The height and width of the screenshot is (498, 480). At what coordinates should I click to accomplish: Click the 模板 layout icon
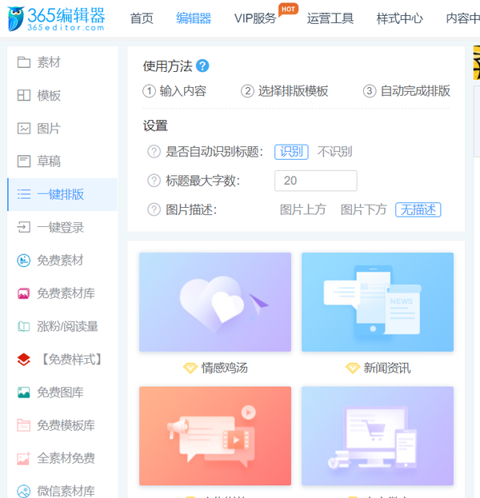point(24,95)
